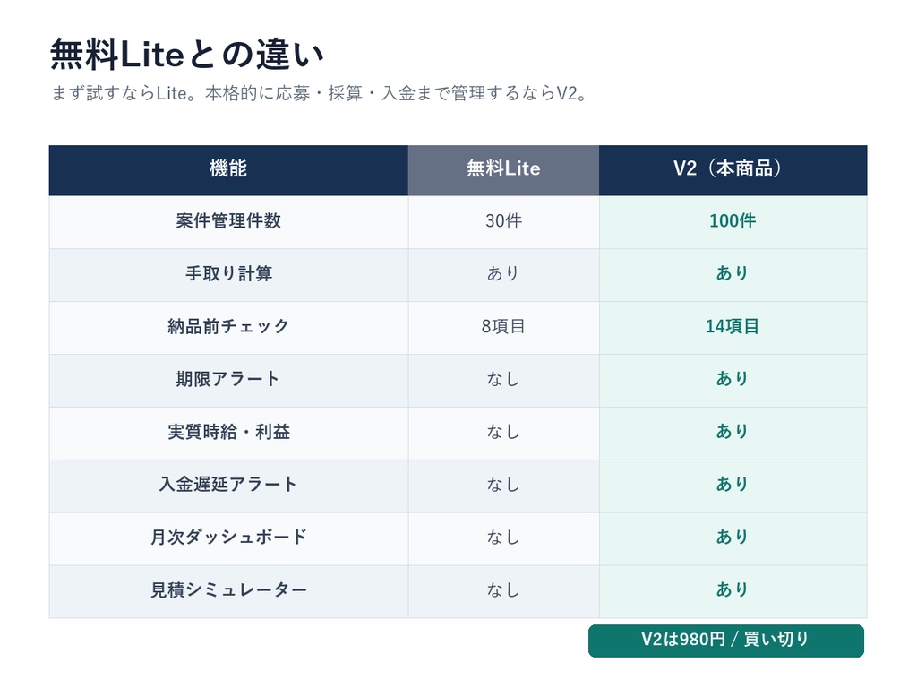Click the 'V2（本商品）' column header
The width and height of the screenshot is (917, 688).
click(x=733, y=168)
